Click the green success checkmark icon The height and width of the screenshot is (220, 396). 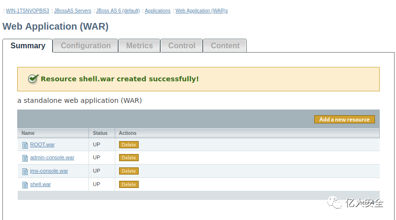pos(33,78)
